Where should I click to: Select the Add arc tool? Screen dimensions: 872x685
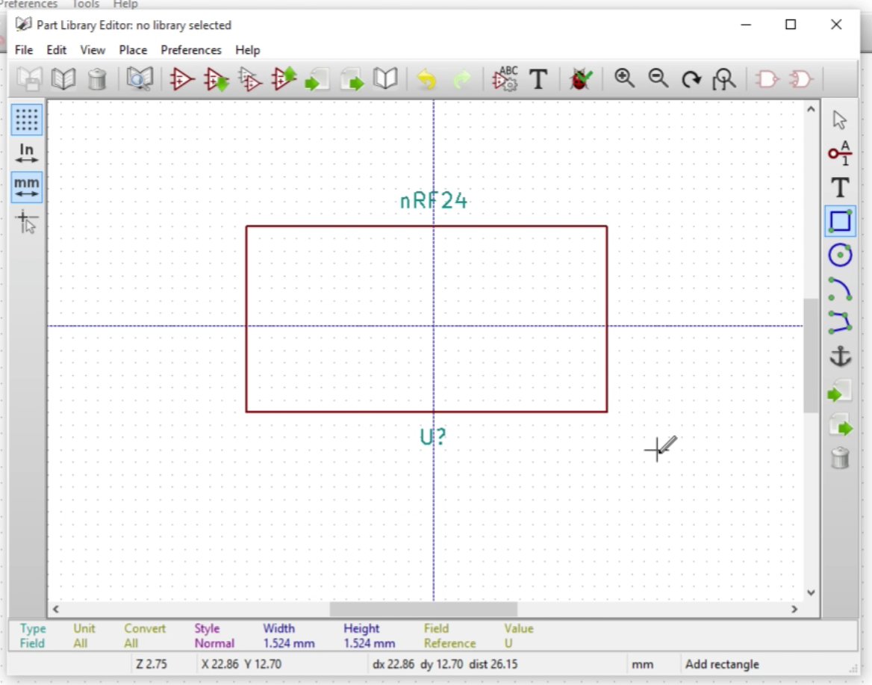coord(840,289)
